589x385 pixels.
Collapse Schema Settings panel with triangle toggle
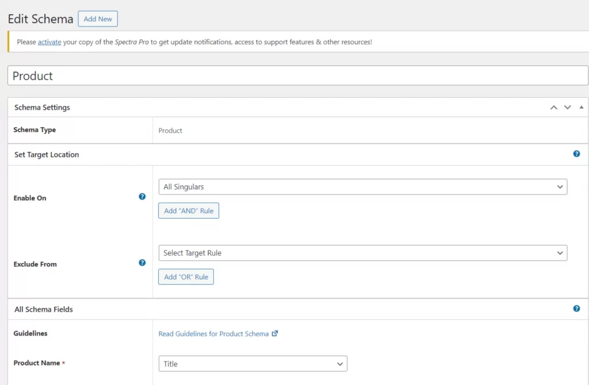[581, 108]
